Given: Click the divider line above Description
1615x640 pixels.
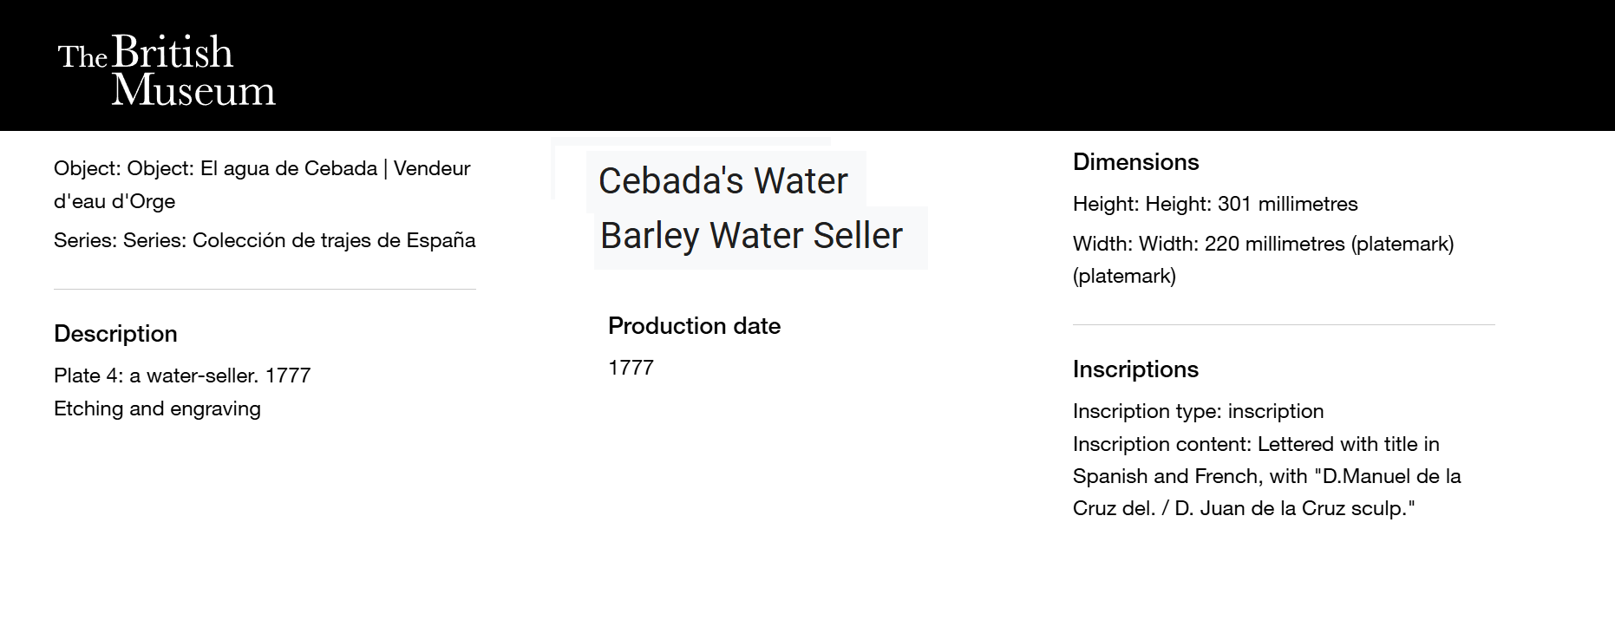Looking at the screenshot, I should 265,289.
